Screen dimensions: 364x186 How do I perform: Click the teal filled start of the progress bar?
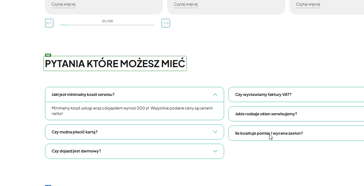pos(64,25)
